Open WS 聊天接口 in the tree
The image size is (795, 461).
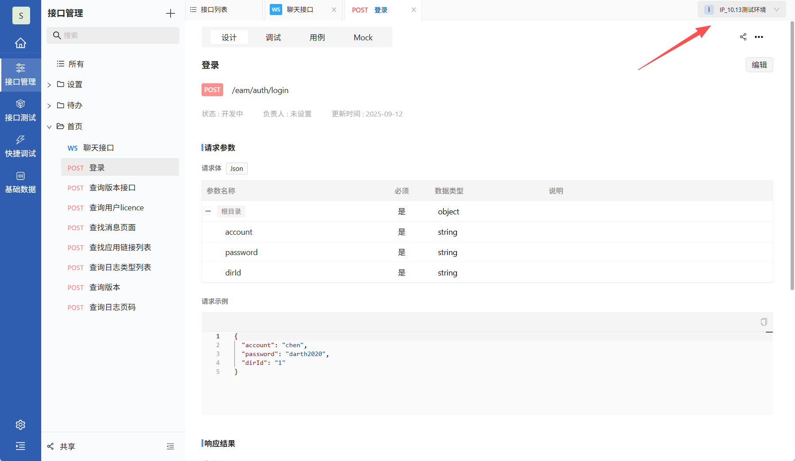coord(120,148)
